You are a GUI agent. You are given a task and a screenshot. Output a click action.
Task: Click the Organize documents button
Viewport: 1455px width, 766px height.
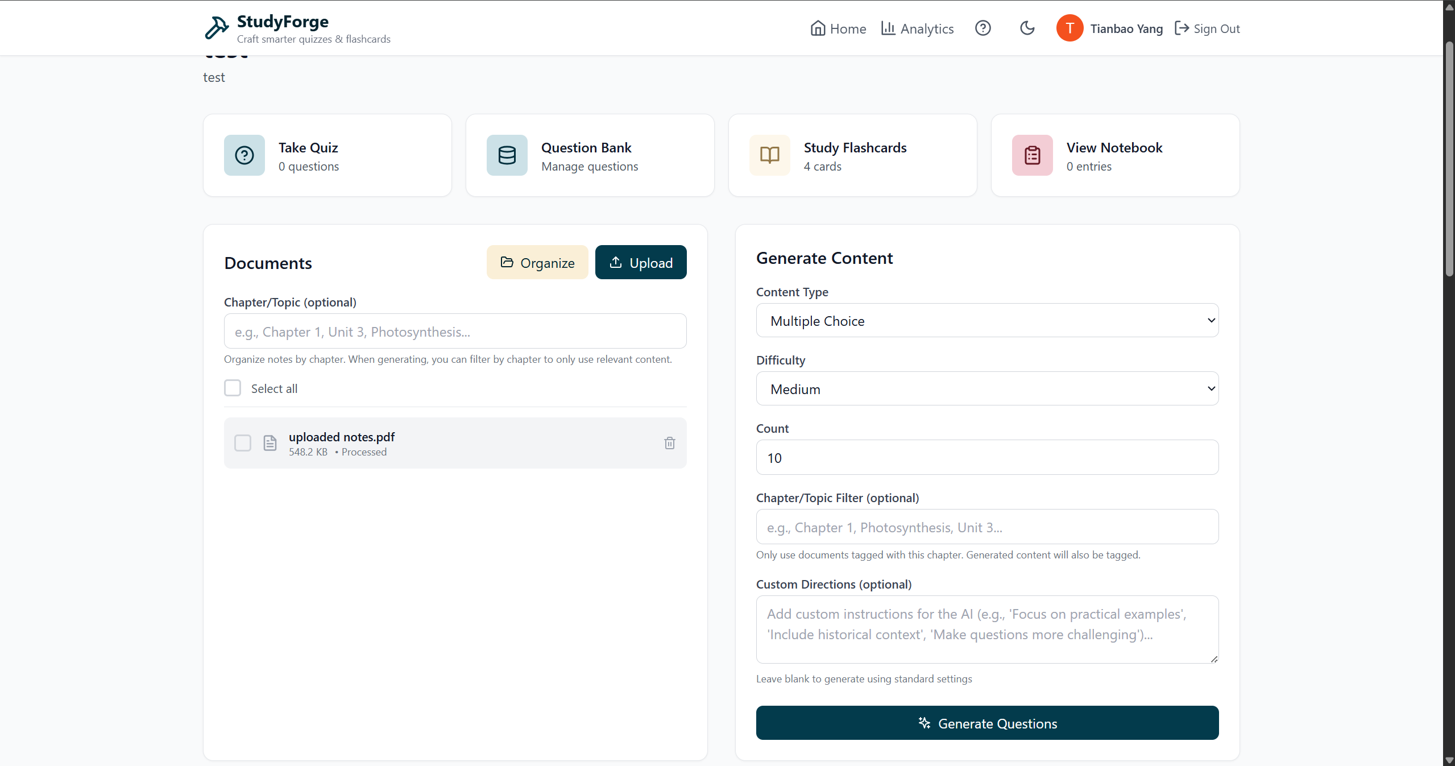click(x=537, y=263)
